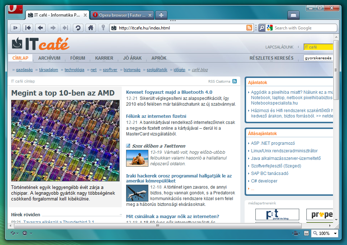The height and width of the screenshot is (245, 347).
Task: Select the IT café lapcsaládunk dropdown
Action: tap(318, 47)
